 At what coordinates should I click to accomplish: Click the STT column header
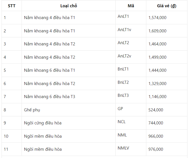click(12, 6)
